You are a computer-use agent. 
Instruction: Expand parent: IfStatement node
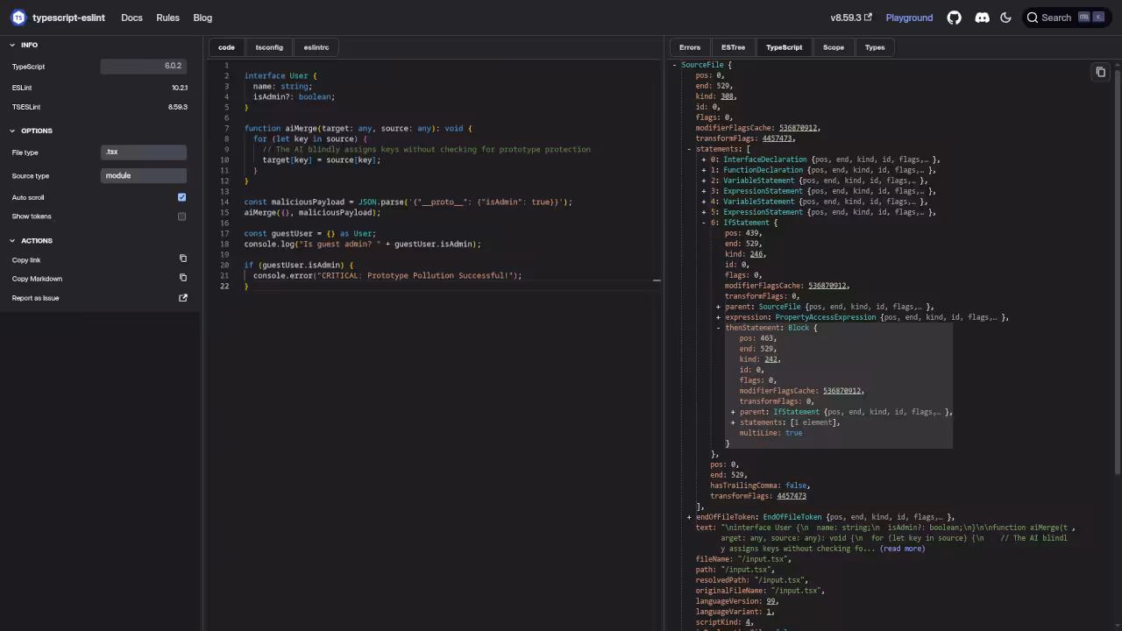pos(733,412)
